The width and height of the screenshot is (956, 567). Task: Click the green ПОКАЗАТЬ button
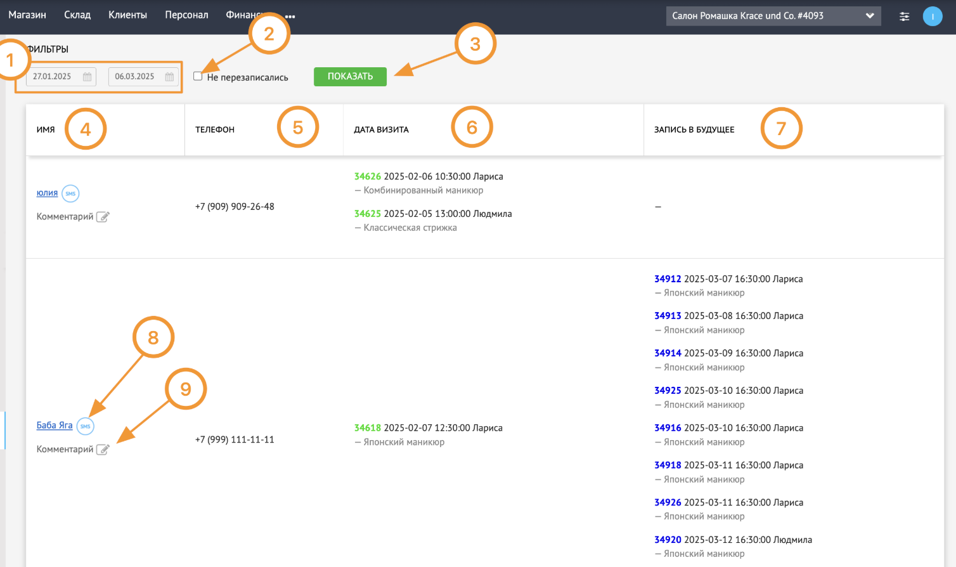(350, 77)
